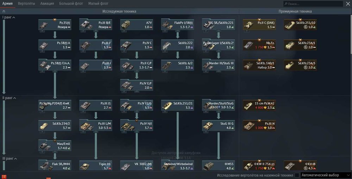Collapse the I ранг section
352x179 pixels.
pos(9,17)
